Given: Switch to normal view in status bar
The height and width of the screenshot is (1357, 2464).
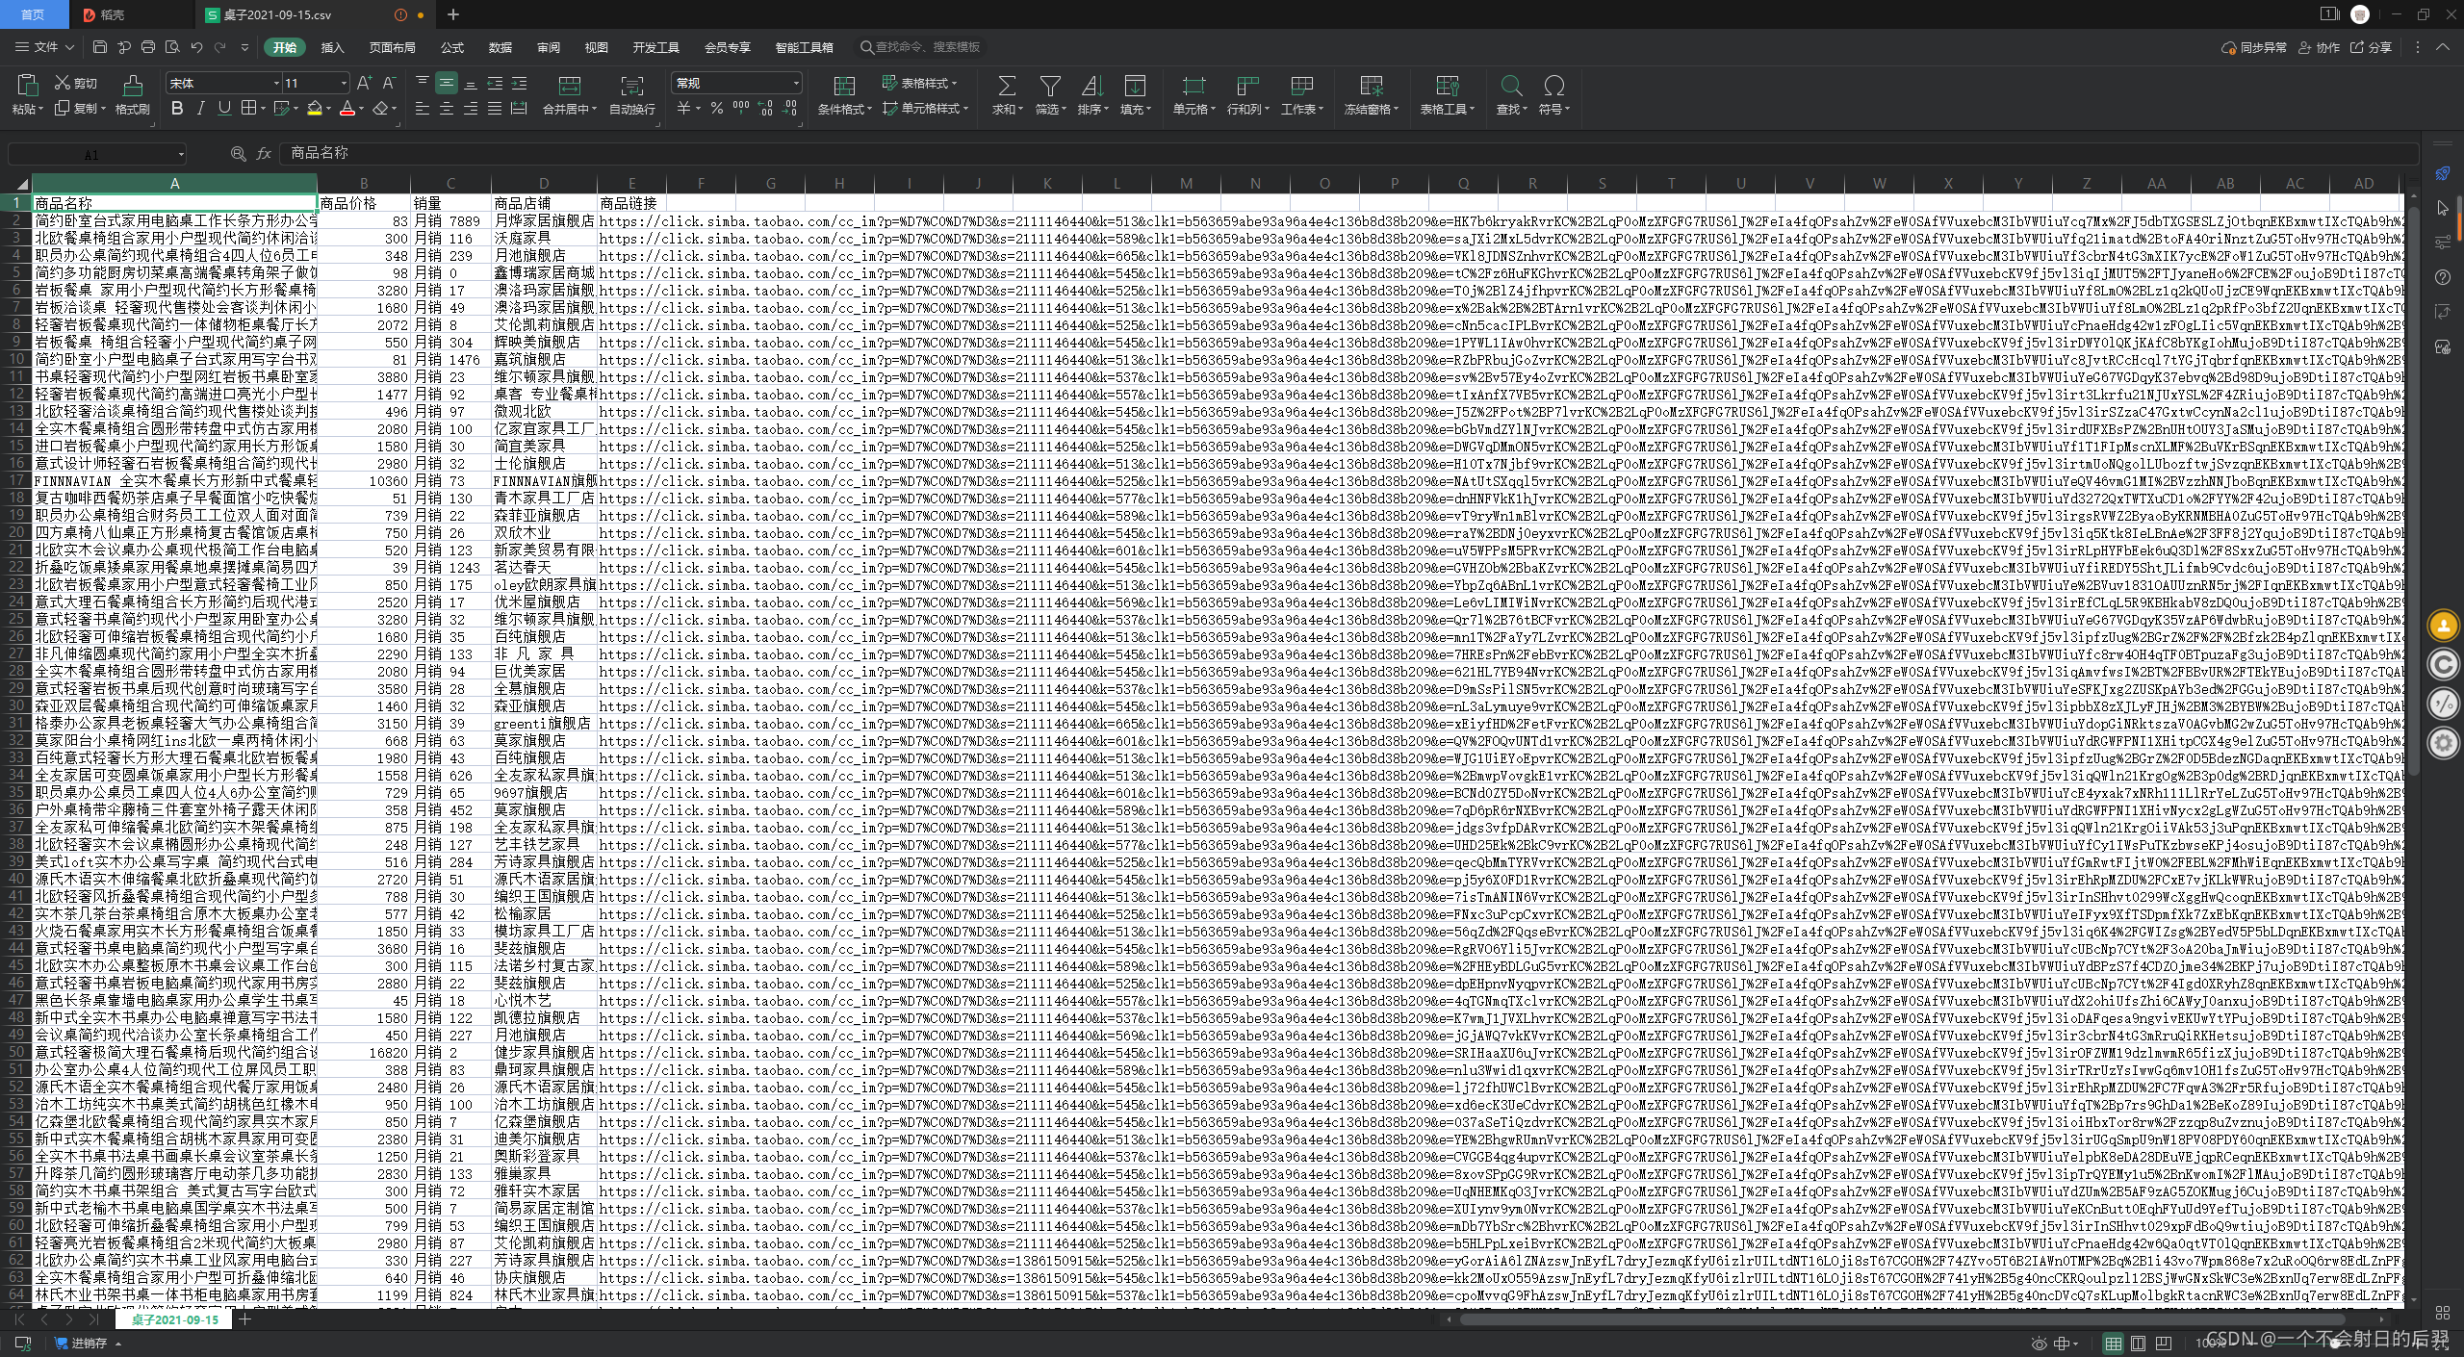Looking at the screenshot, I should coord(2113,1343).
